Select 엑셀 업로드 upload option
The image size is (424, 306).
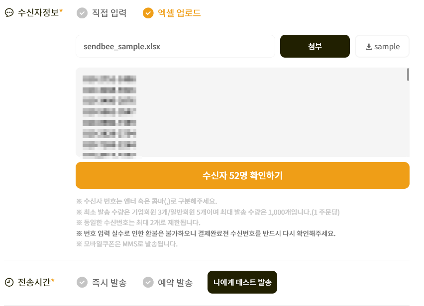(x=179, y=14)
